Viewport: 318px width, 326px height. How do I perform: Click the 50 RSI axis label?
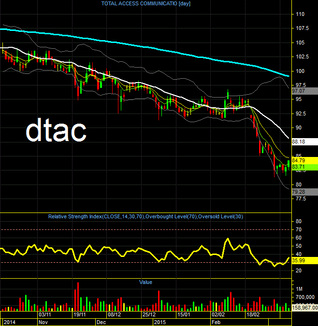point(299,246)
